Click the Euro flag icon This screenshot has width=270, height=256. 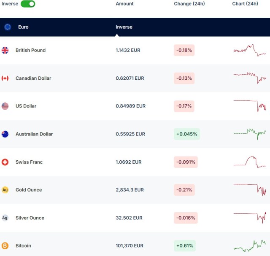click(x=8, y=27)
